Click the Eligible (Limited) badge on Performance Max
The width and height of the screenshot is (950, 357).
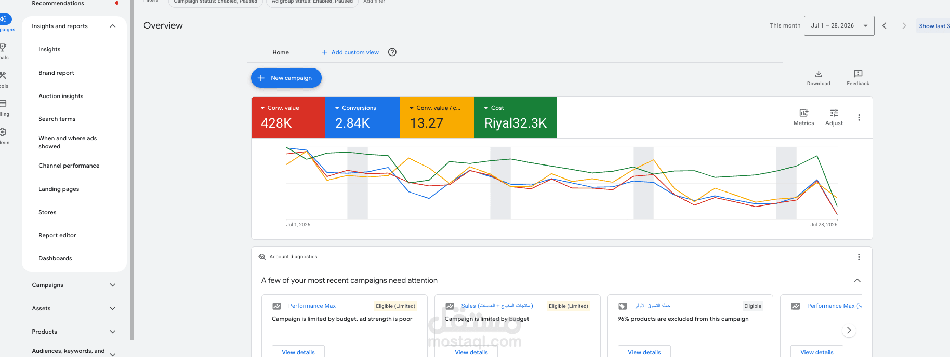pos(395,306)
